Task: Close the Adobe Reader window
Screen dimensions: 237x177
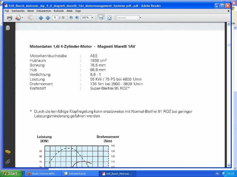Action: (x=228, y=6)
